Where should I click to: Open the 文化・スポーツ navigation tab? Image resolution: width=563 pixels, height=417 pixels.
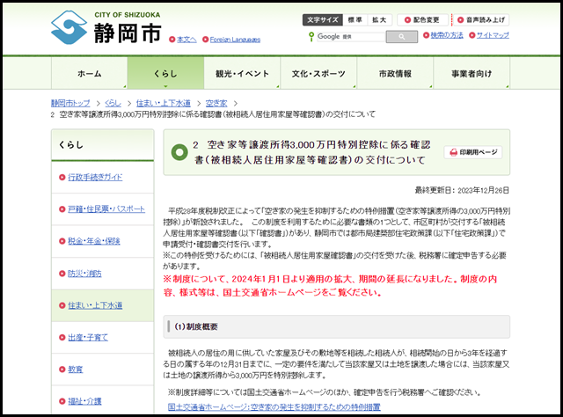[318, 74]
